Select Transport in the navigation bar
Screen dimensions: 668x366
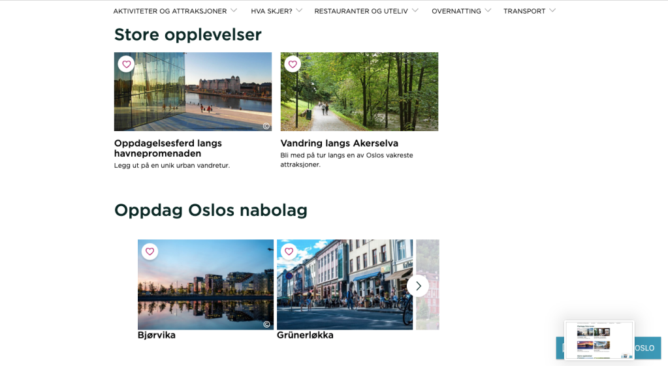pyautogui.click(x=524, y=11)
